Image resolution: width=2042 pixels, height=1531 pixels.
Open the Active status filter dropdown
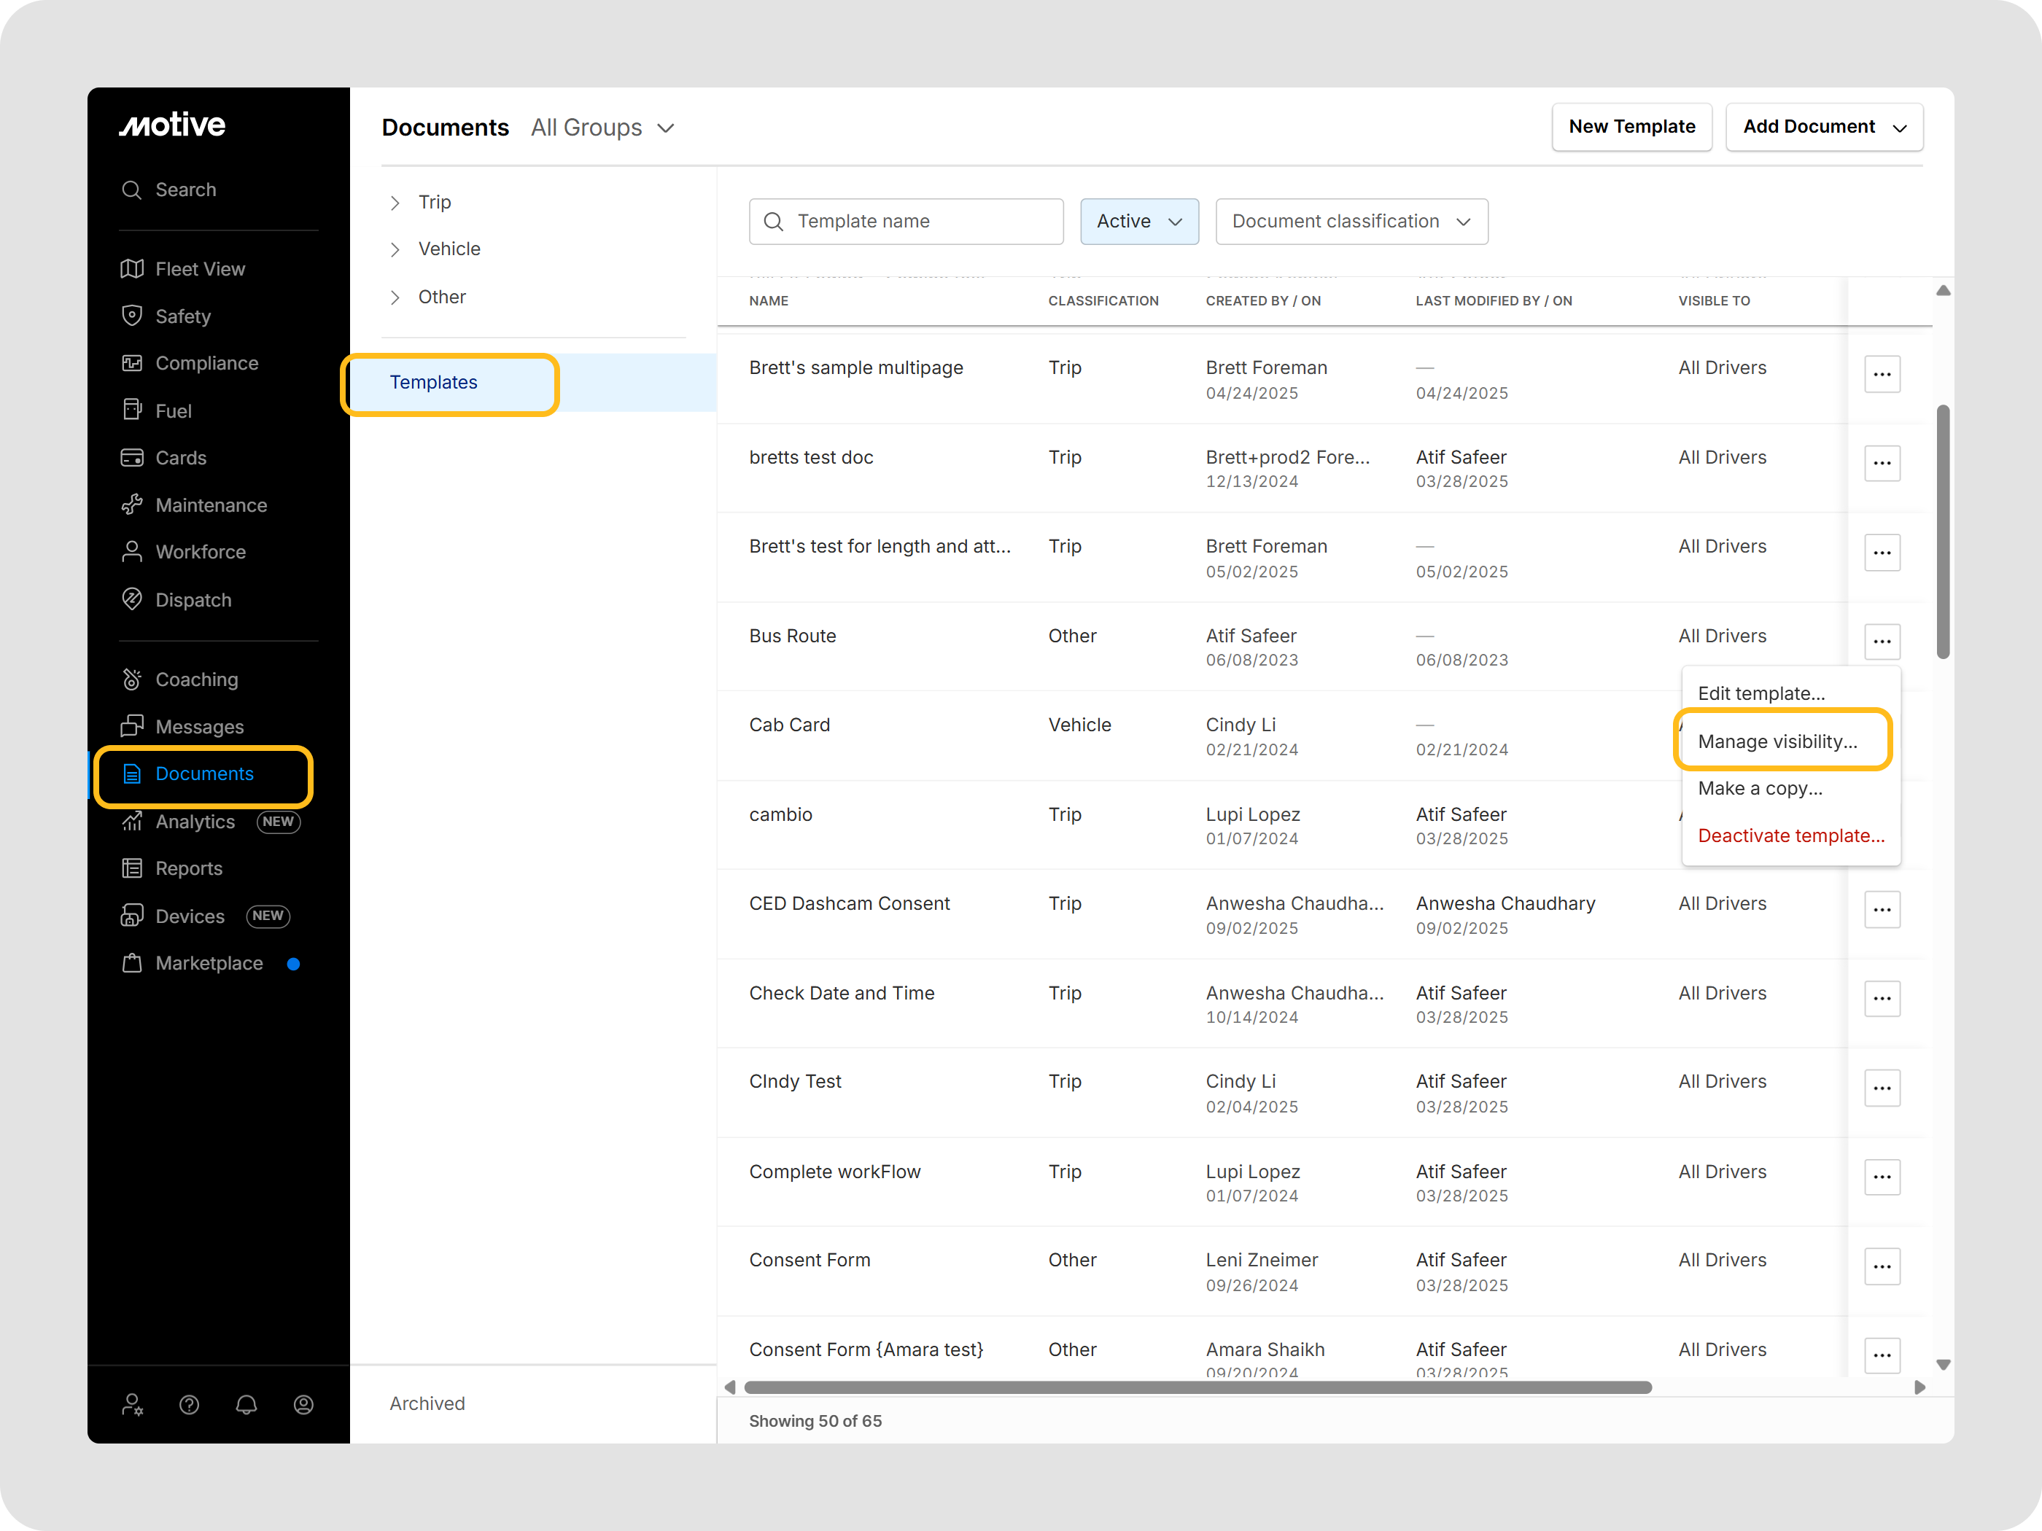point(1138,222)
